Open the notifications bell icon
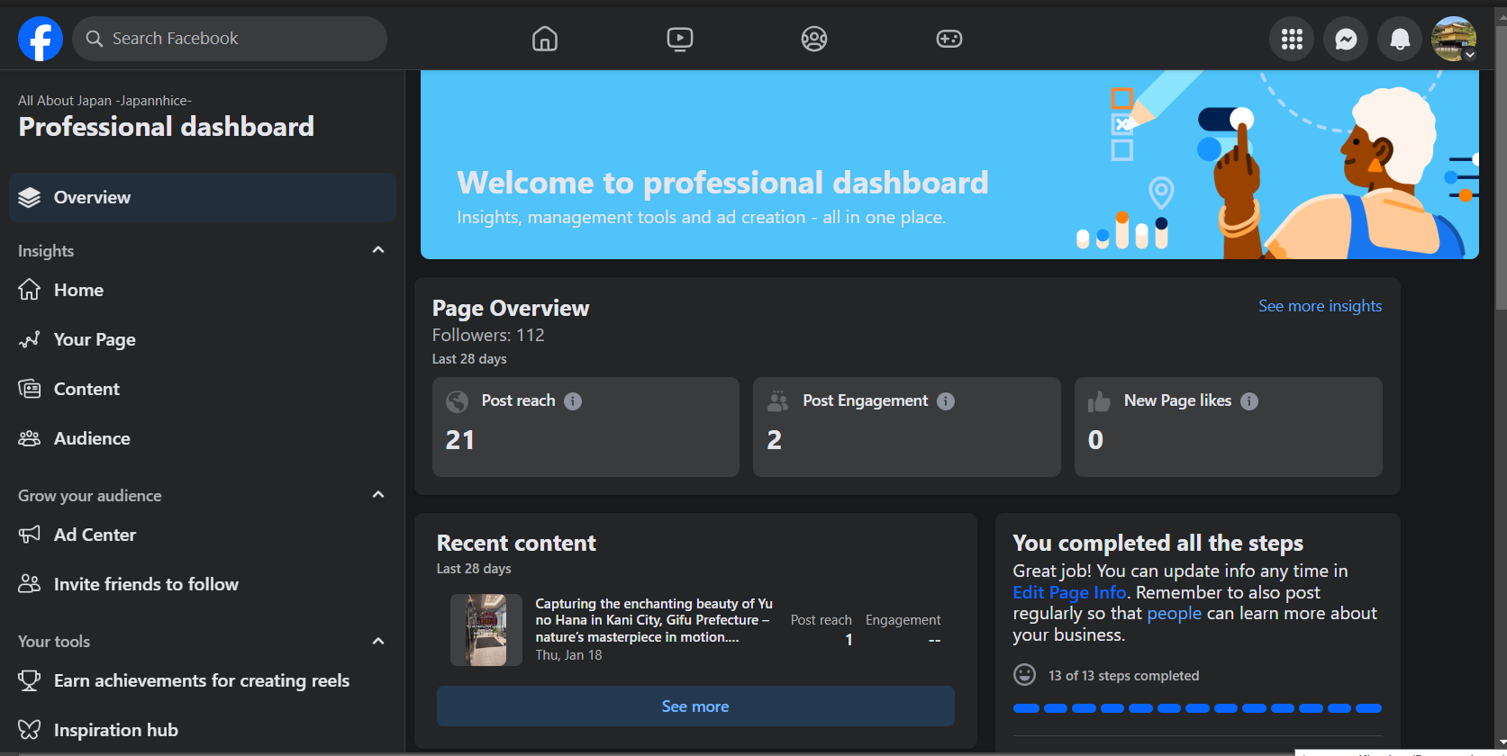 1400,39
